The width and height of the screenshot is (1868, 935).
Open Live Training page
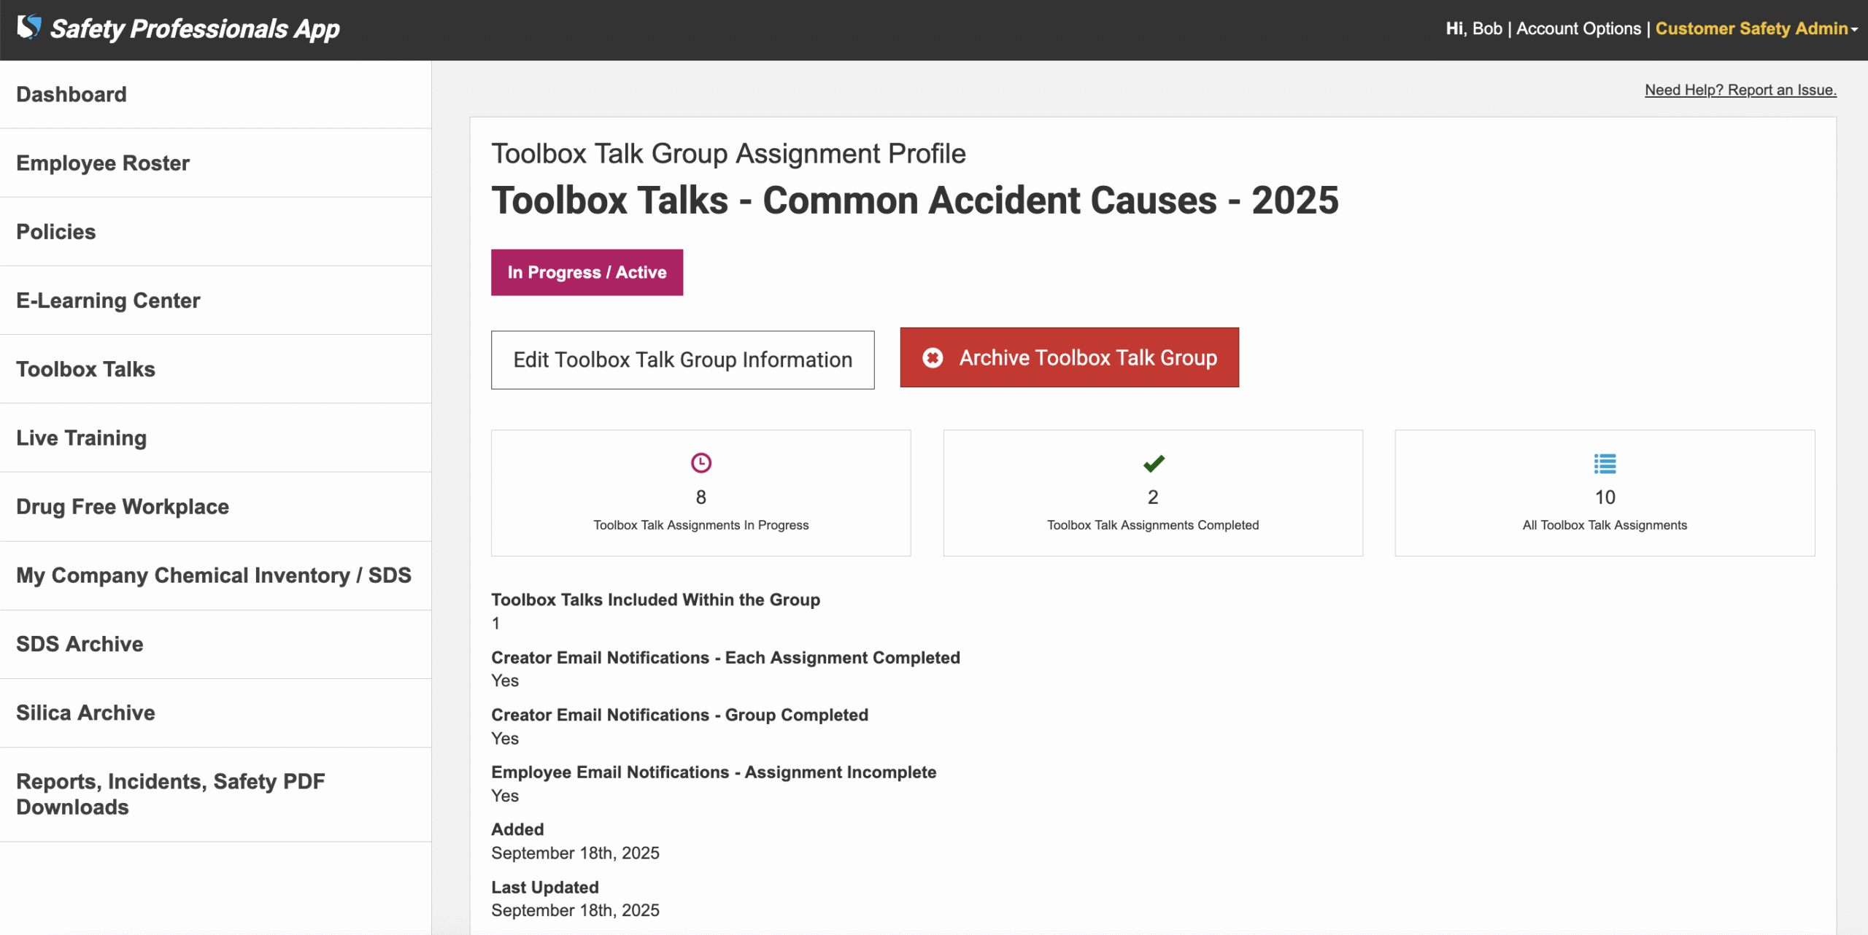[81, 438]
